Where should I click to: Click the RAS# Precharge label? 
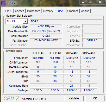point(17,72)
